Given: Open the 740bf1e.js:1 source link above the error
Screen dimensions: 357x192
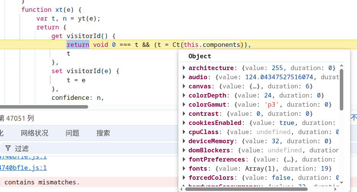Looking at the screenshot, I should click(23, 168).
